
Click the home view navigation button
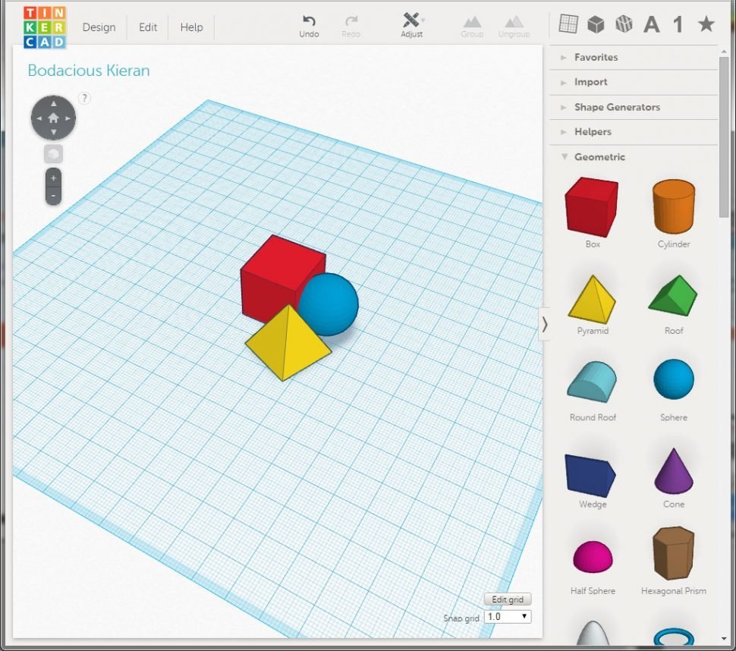coord(53,118)
